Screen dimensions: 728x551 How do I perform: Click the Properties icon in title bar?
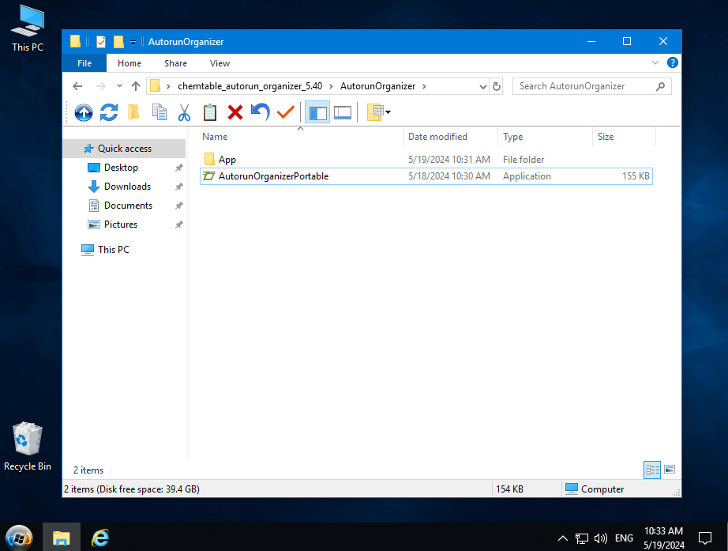pyautogui.click(x=101, y=42)
